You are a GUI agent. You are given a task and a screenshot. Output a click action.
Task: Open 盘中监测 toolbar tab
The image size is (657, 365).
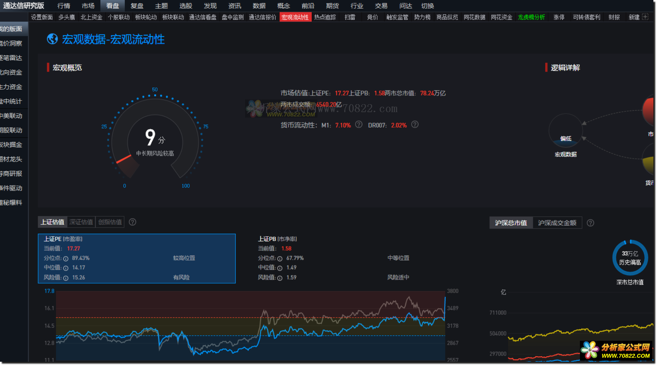pos(233,17)
